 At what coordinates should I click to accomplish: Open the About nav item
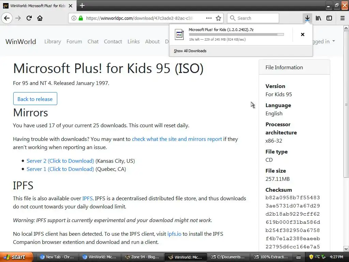tap(152, 41)
